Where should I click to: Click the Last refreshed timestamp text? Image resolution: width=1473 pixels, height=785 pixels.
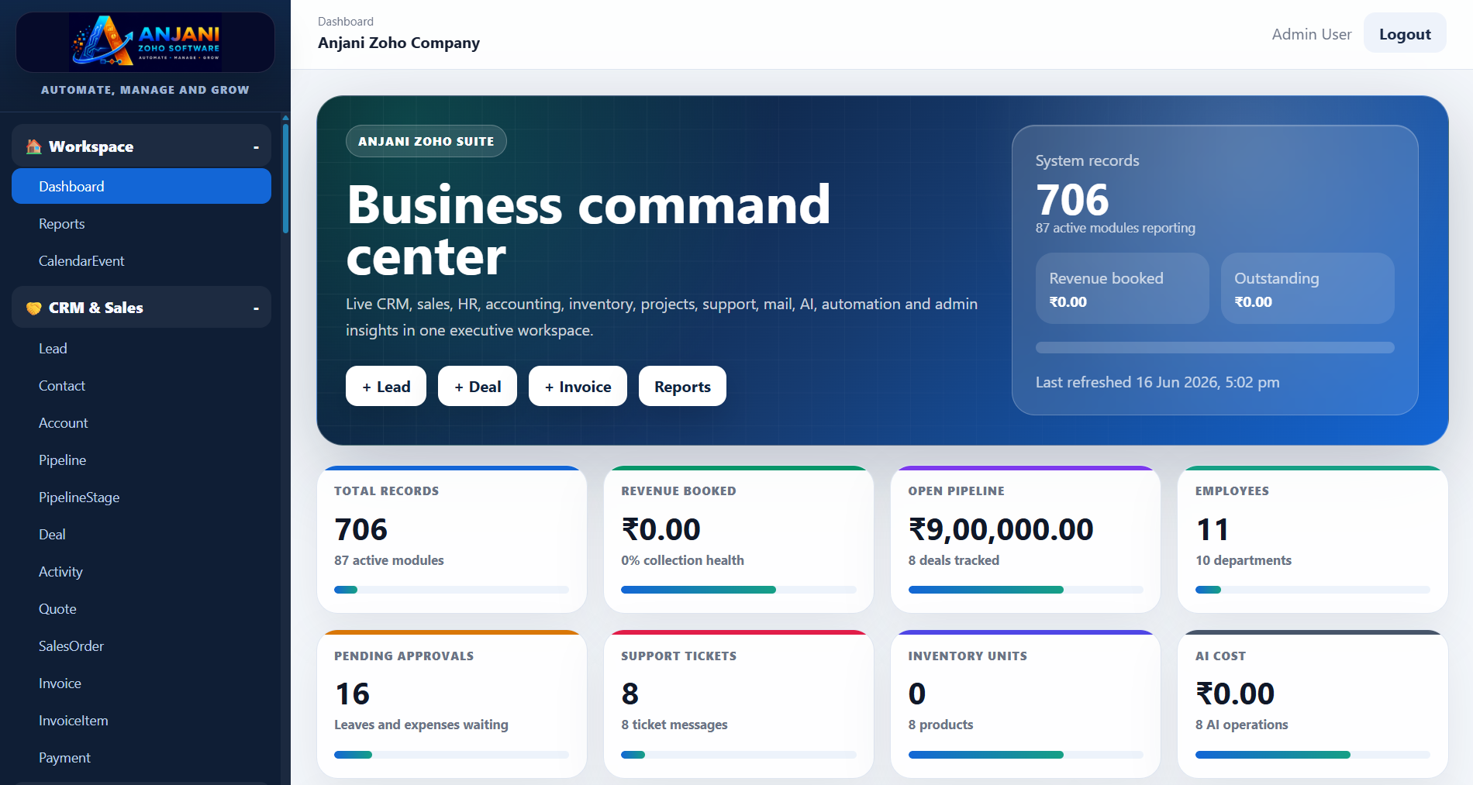tap(1157, 382)
